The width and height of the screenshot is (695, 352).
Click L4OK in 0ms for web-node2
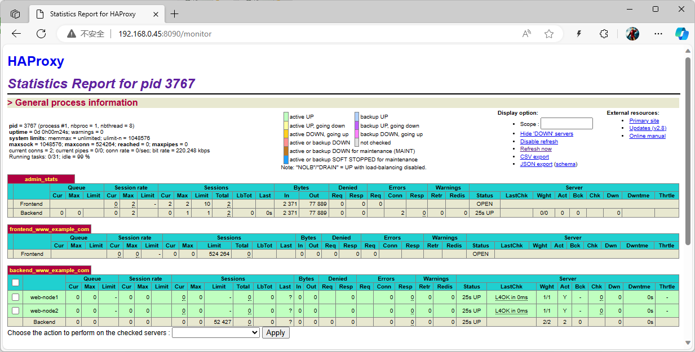click(511, 310)
